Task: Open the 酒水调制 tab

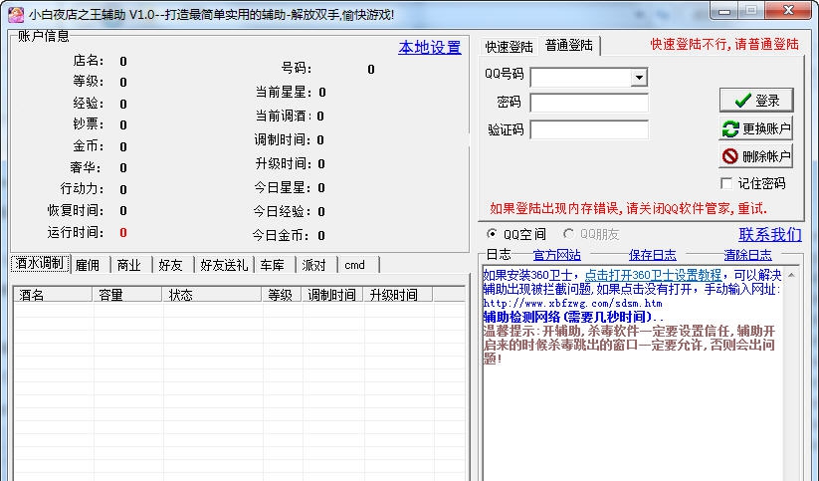Action: [40, 263]
